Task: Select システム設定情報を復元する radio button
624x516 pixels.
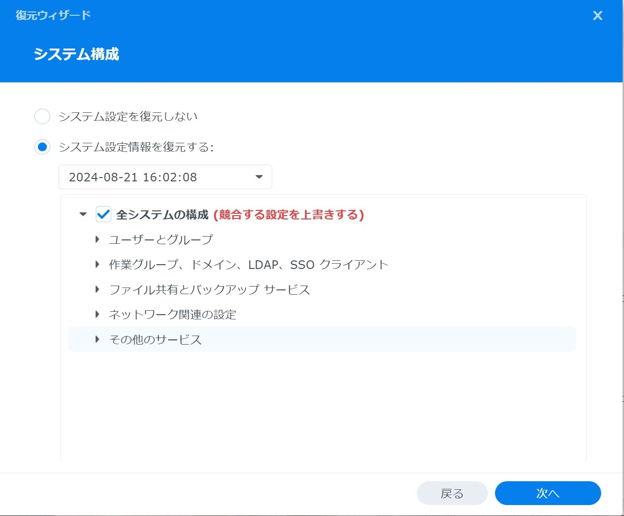Action: pos(42,147)
